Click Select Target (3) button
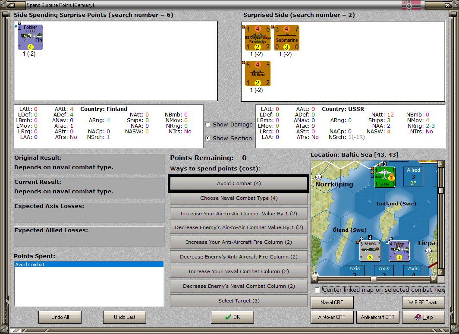This screenshot has width=459, height=334. point(239,301)
